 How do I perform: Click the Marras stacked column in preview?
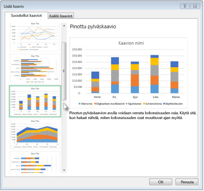(174, 77)
